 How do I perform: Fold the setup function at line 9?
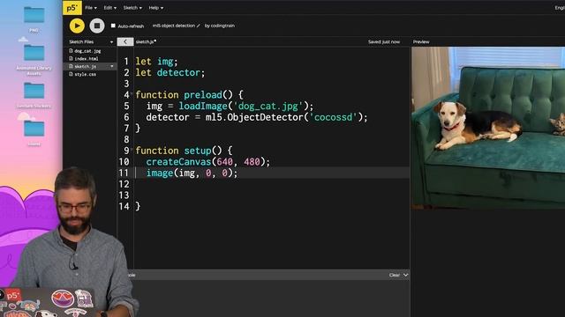[132, 149]
